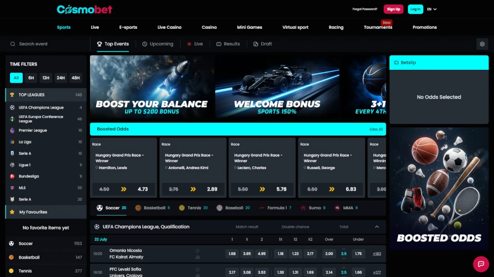Click the La Liga icon in sidebar
494x277 pixels.
tap(12, 142)
